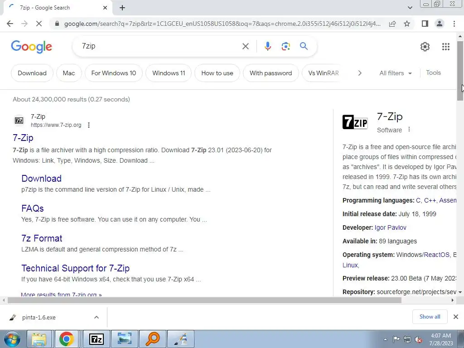Open the Windows Start menu

tap(12, 339)
